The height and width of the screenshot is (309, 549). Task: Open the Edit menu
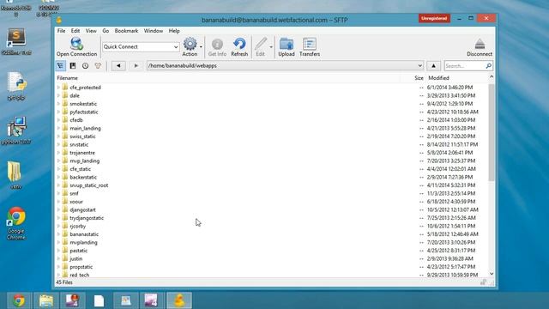pos(75,31)
